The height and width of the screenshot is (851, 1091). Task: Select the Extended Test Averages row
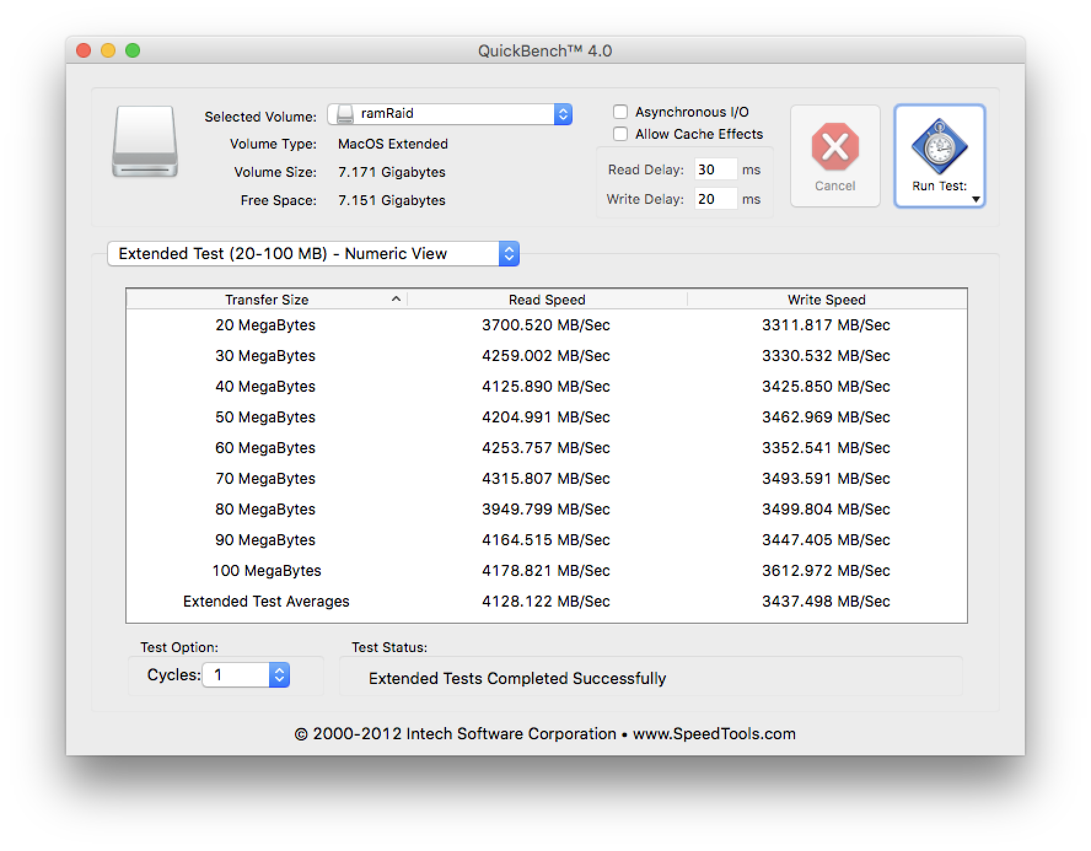click(547, 601)
